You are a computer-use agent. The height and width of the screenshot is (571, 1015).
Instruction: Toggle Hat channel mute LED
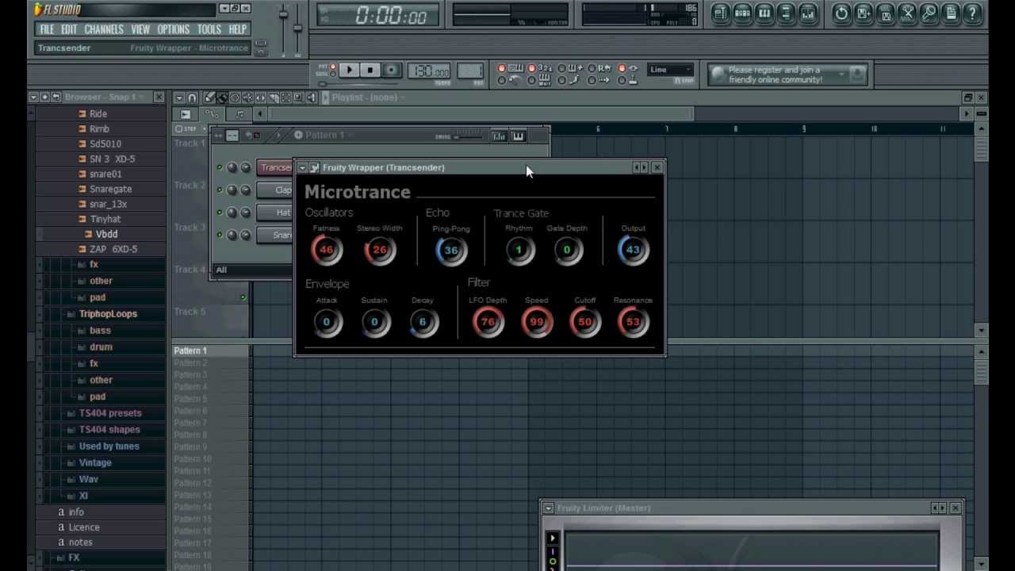pyautogui.click(x=220, y=213)
